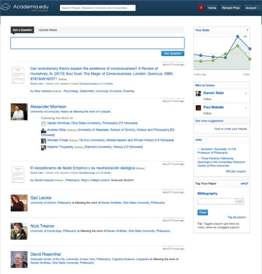
Task: Click the highest blue point on the stats chart
Action: click(238, 36)
